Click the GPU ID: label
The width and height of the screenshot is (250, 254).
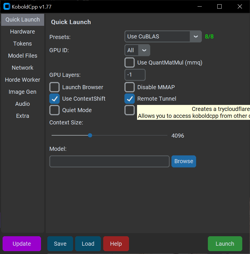click(59, 50)
